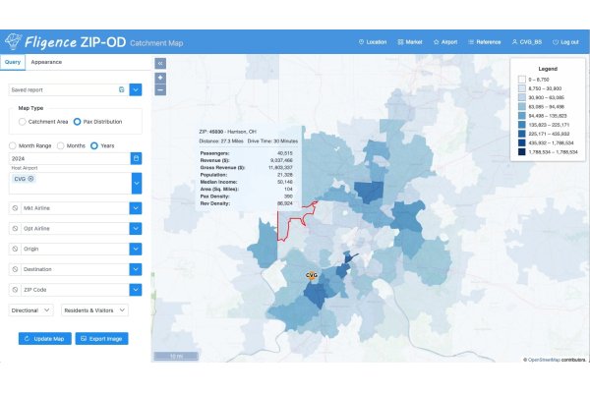Open the Market menu
This screenshot has width=590, height=393.
(x=410, y=42)
